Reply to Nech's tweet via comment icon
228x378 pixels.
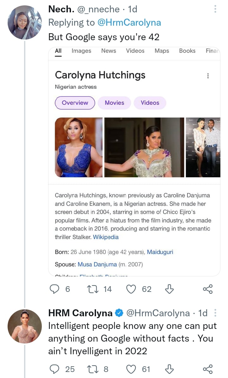pyautogui.click(x=55, y=289)
